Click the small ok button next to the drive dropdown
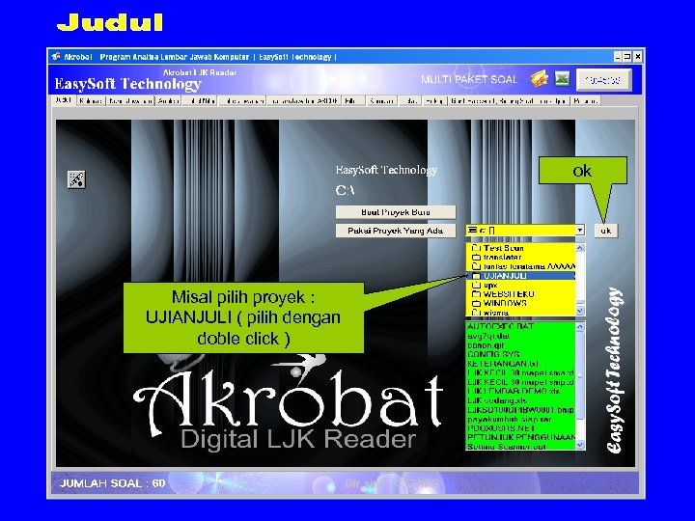Viewport: 695px width, 521px height. coord(605,231)
